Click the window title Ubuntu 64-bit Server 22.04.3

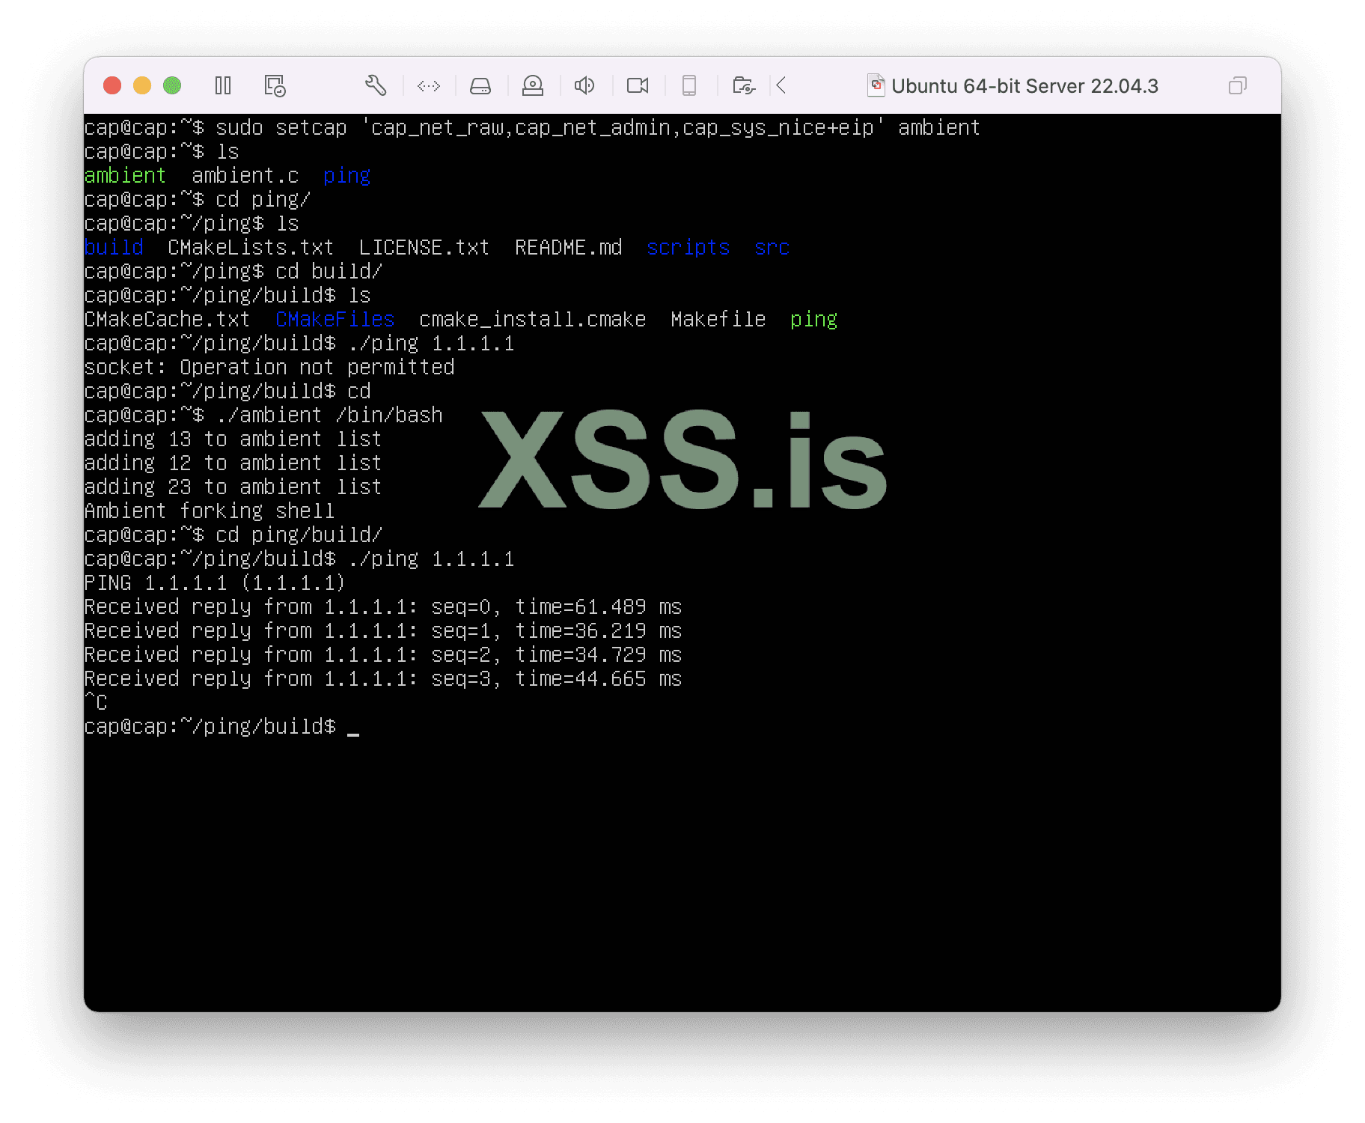point(1024,86)
